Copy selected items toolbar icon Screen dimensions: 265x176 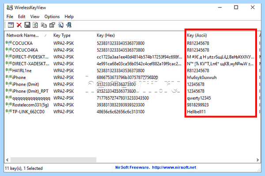tap(44, 25)
